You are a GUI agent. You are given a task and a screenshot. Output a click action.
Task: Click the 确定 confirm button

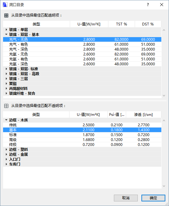[153, 198]
